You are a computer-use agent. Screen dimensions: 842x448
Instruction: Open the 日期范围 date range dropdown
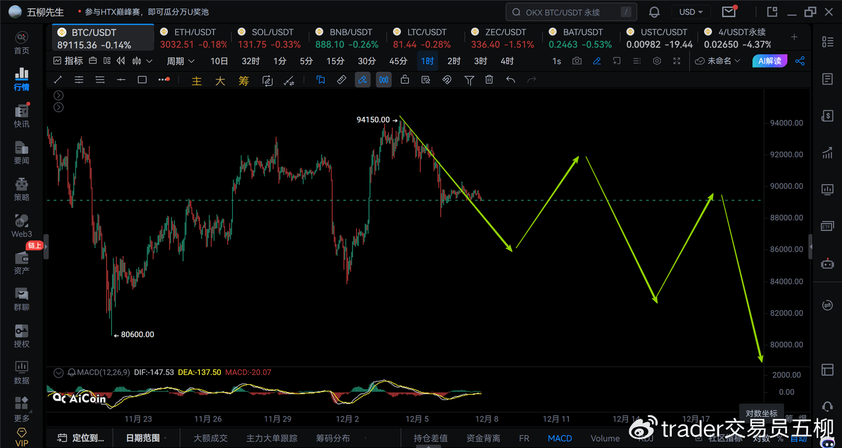click(x=146, y=438)
